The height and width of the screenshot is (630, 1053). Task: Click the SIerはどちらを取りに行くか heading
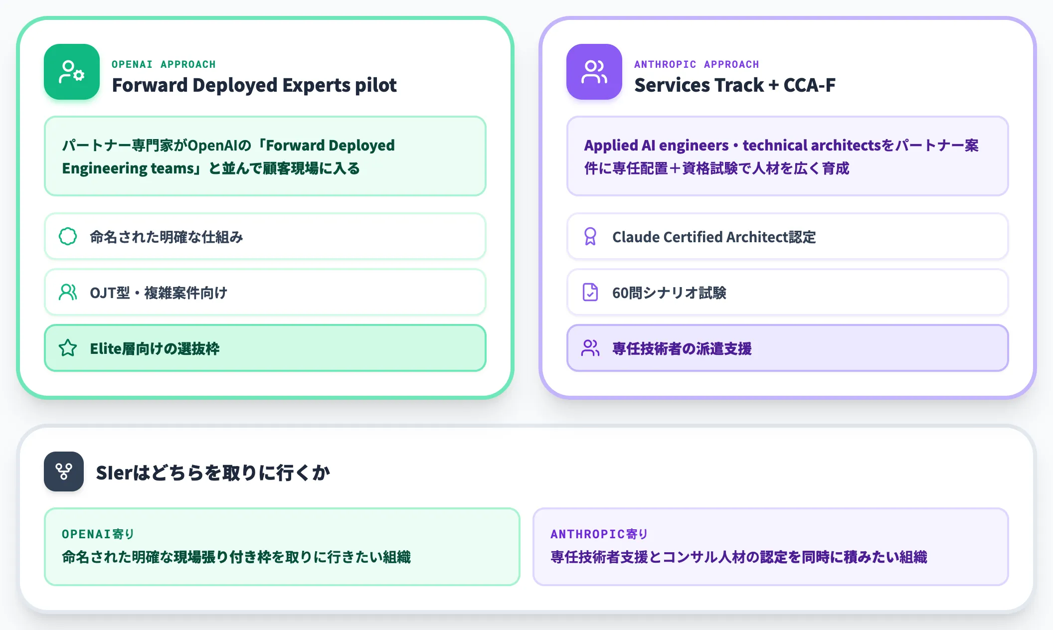[x=213, y=472]
